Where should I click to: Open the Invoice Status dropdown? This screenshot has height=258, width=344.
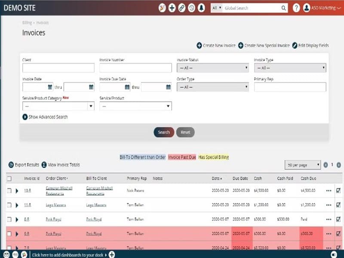click(213, 68)
